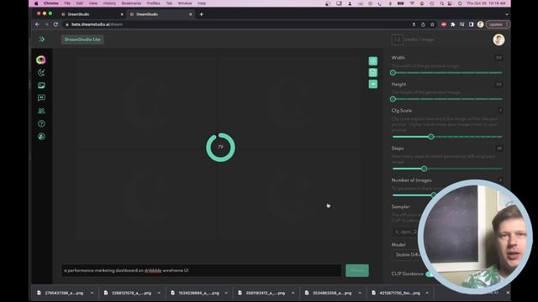Adjust the Number of Images slider
Screen dimensions: 538x302
[434, 195]
